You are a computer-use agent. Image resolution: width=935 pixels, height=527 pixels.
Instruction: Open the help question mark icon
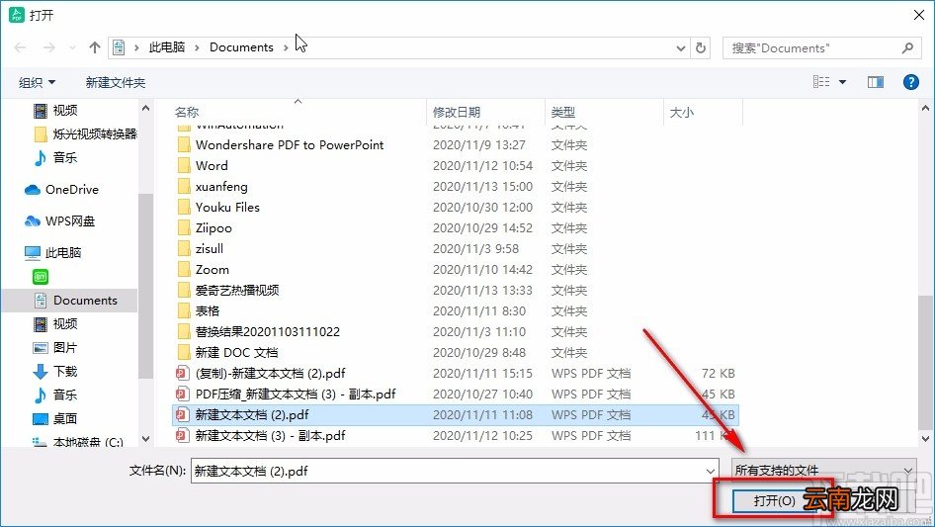[x=910, y=82]
